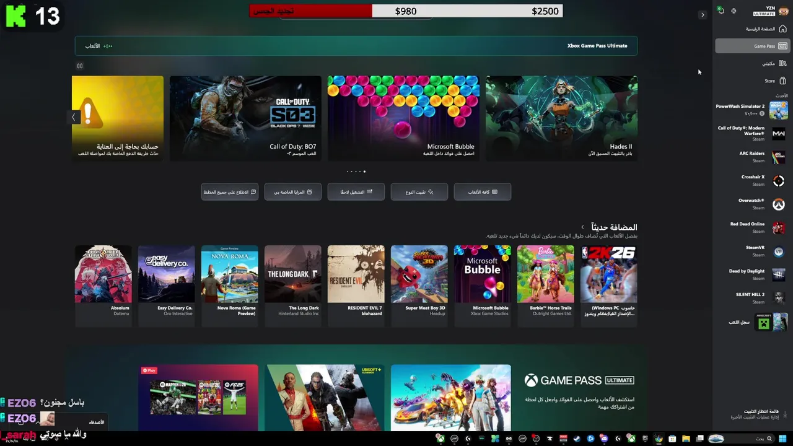Image resolution: width=793 pixels, height=446 pixels.
Task: Open Overwatch recent game icon
Action: click(779, 204)
